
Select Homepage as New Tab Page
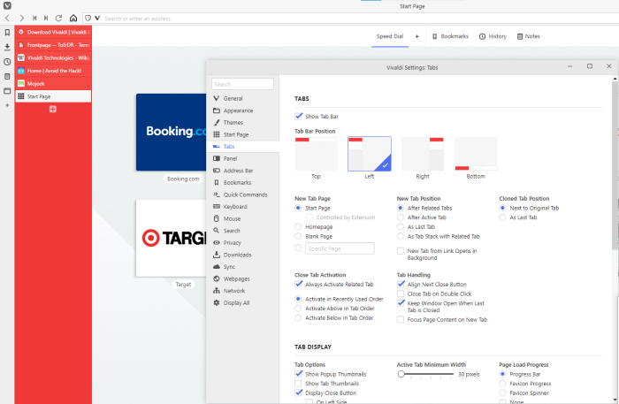click(x=298, y=226)
